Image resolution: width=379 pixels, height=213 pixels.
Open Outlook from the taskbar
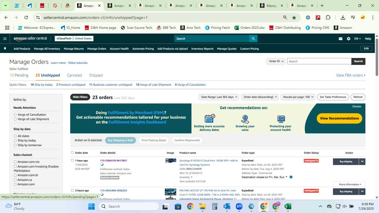point(227,206)
